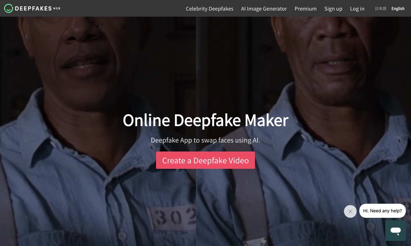This screenshot has width=411, height=246.
Task: Open the Premium menu item
Action: [x=306, y=9]
